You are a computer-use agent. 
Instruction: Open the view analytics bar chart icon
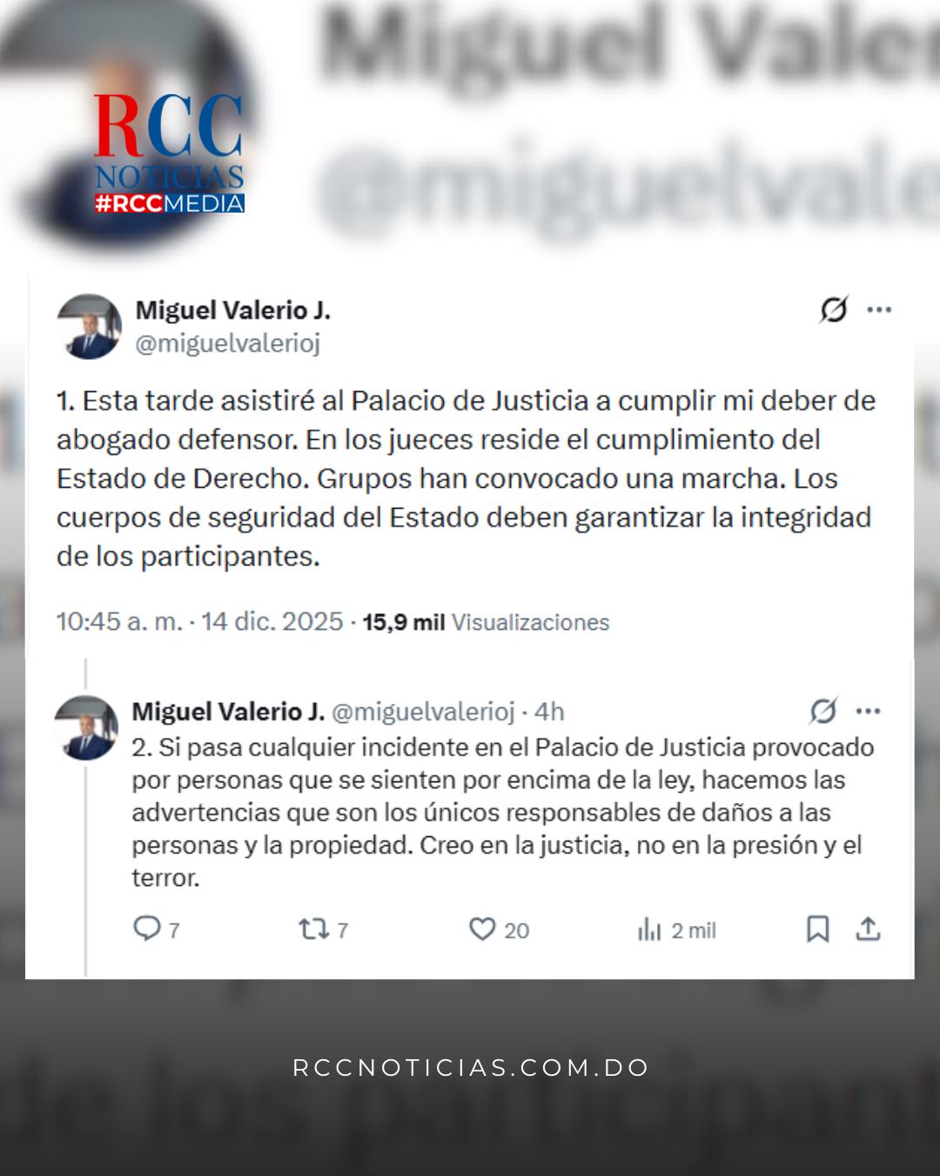point(649,930)
